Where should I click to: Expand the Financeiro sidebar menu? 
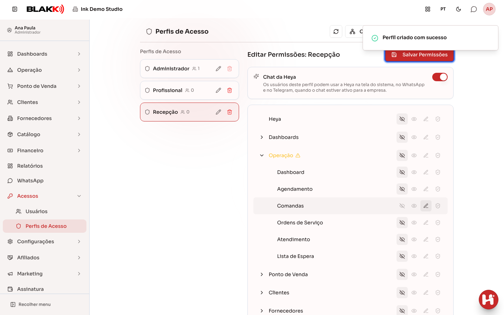pyautogui.click(x=44, y=150)
